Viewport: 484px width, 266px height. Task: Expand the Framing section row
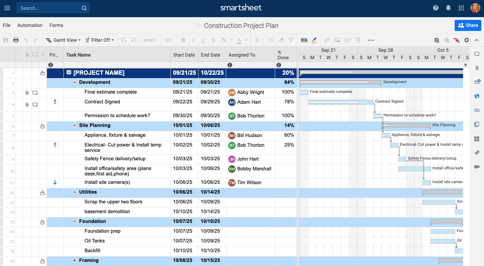pos(75,260)
